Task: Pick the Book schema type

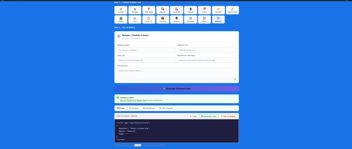Action: 204,19
